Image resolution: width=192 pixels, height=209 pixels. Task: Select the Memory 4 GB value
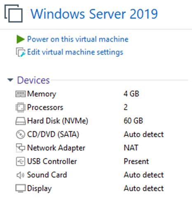pos(131,94)
